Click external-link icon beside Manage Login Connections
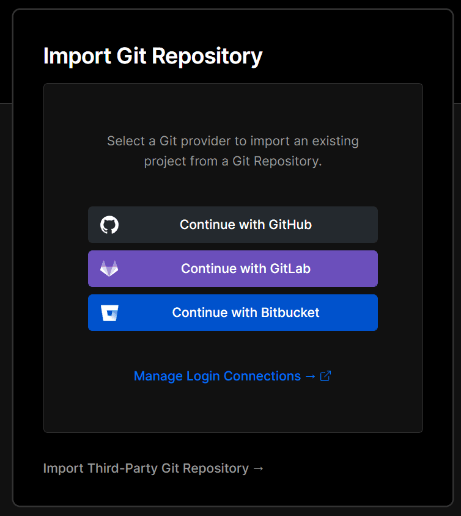Screen dimensions: 461x516 [x=326, y=376]
